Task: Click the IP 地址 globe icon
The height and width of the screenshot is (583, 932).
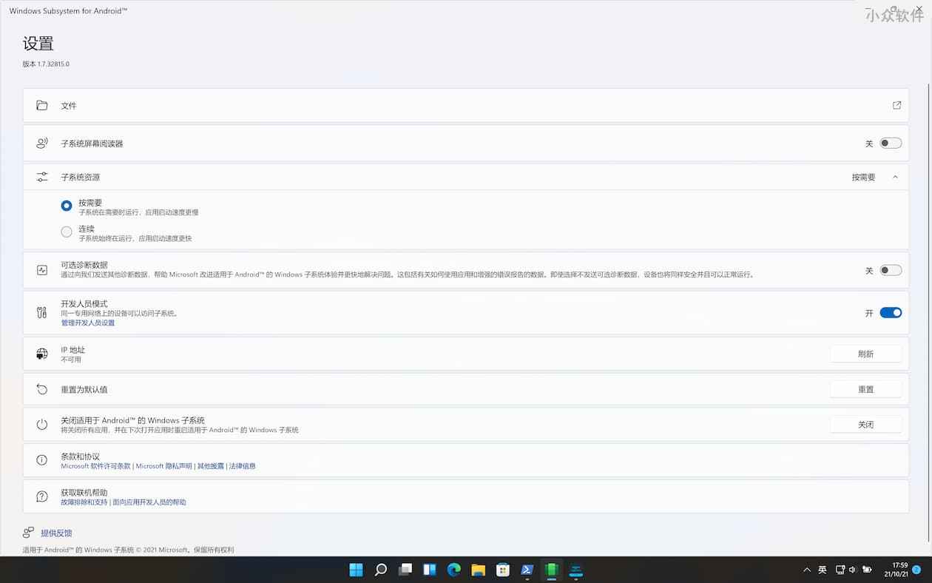Action: point(42,354)
